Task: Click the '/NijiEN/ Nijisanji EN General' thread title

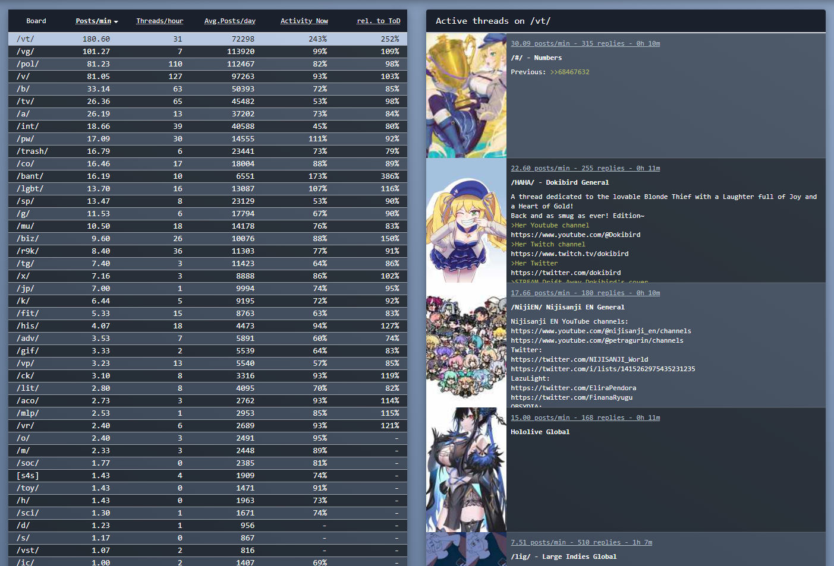Action: pyautogui.click(x=568, y=307)
